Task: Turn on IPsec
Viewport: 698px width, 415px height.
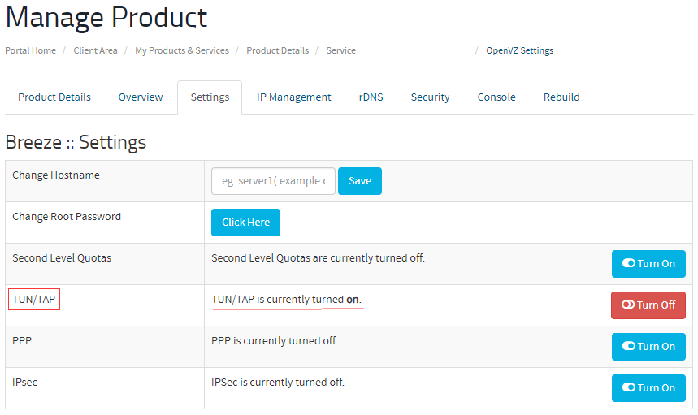Action: click(648, 388)
